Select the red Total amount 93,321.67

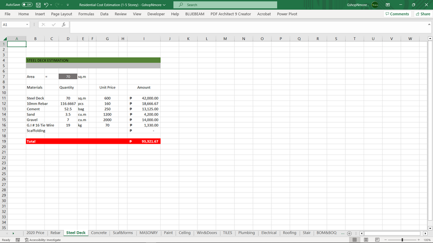point(144,141)
